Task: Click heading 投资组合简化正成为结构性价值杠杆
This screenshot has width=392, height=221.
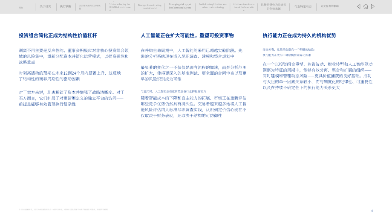Action: pyautogui.click(x=58, y=35)
